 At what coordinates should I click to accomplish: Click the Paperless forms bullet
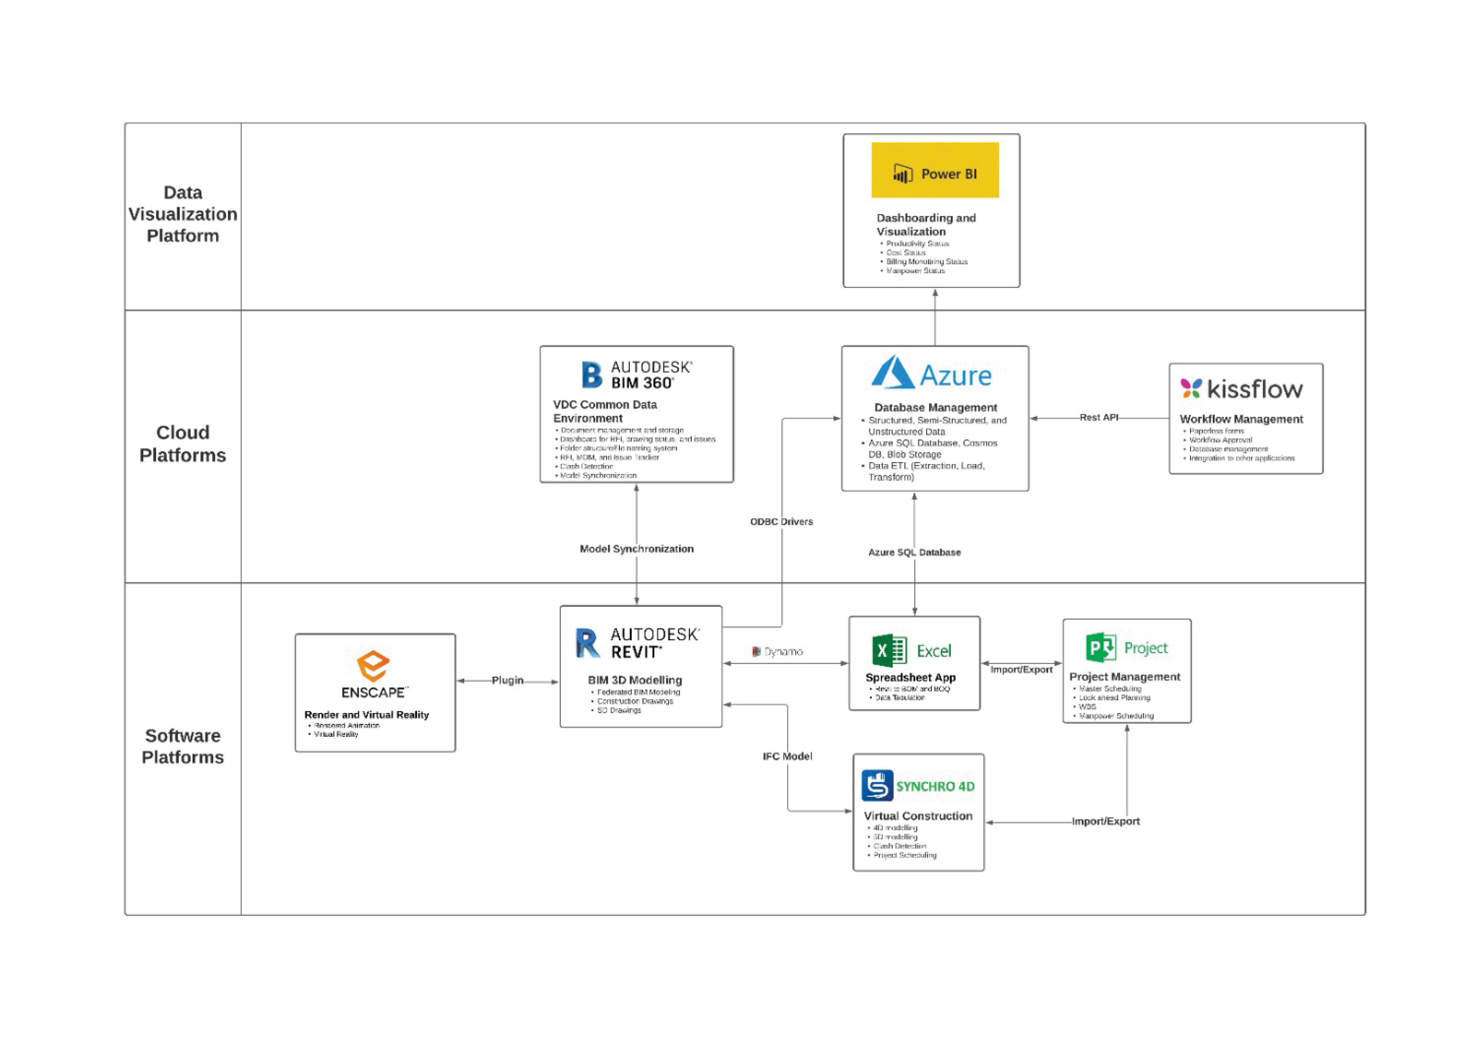[x=1216, y=431]
